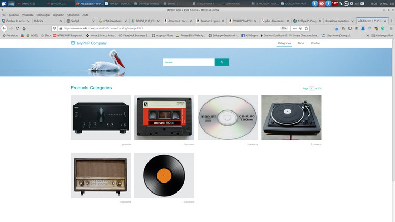The image size is (395, 222).
Task: Open the Cronologia menu
Action: (x=43, y=15)
